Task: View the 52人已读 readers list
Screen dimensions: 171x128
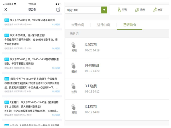Action: (x=56, y=68)
